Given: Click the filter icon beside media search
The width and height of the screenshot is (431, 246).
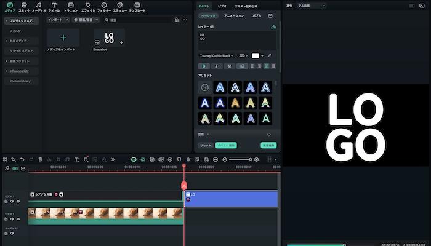Looking at the screenshot, I should (x=177, y=20).
